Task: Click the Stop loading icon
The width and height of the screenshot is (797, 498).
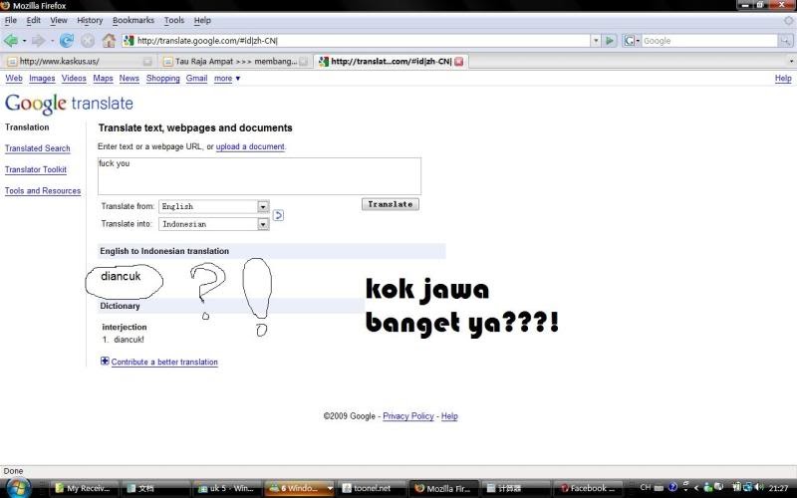Action: coord(88,41)
